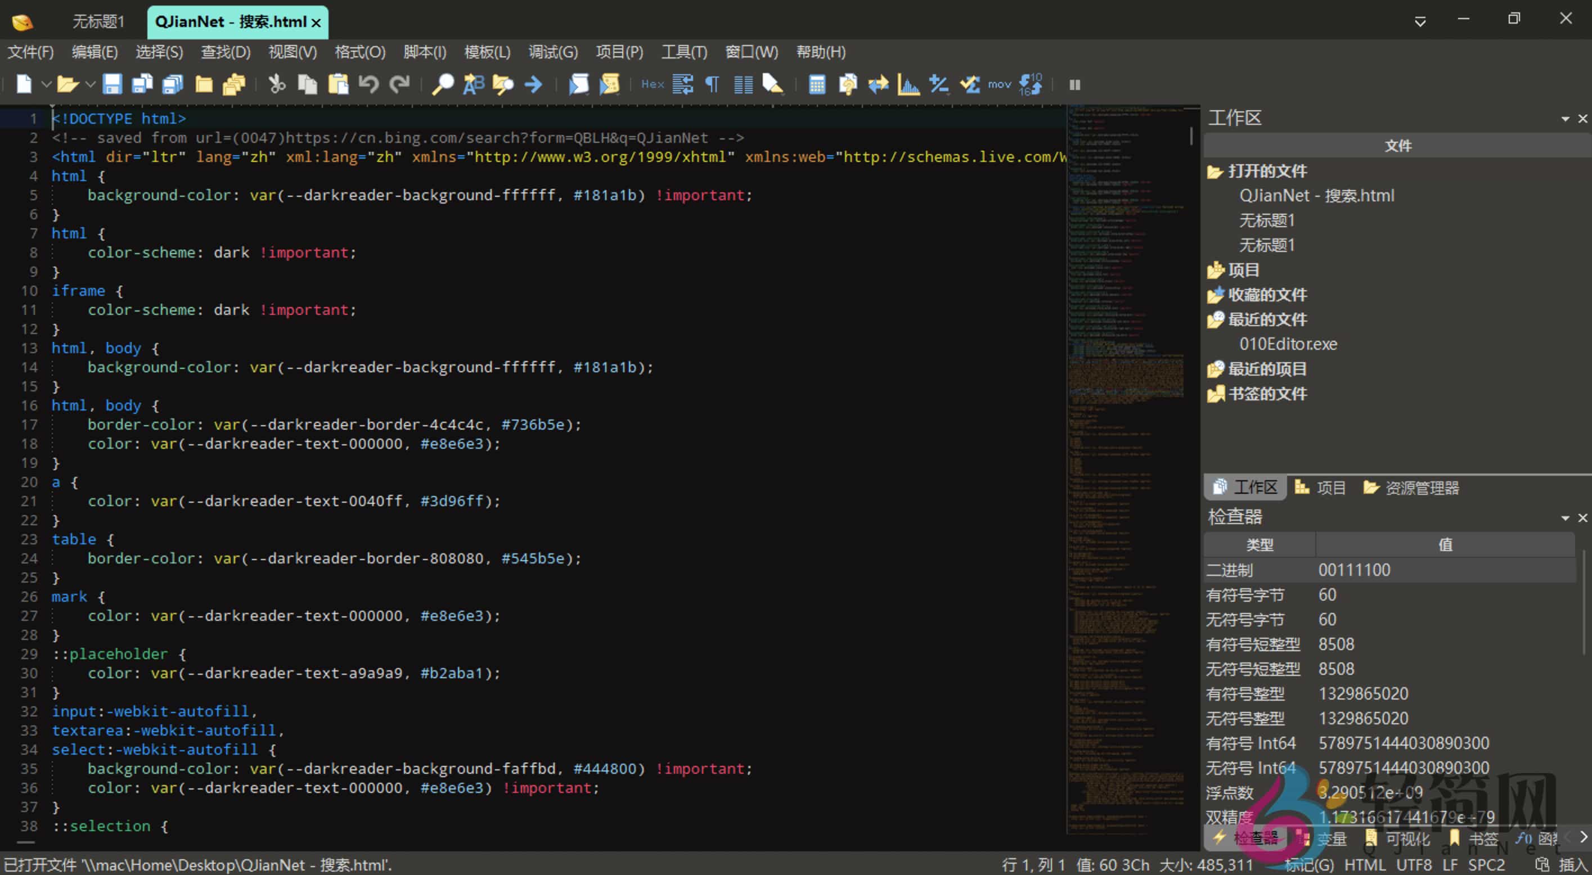The image size is (1592, 875).
Task: Click the Histogram chart icon
Action: pyautogui.click(x=908, y=84)
